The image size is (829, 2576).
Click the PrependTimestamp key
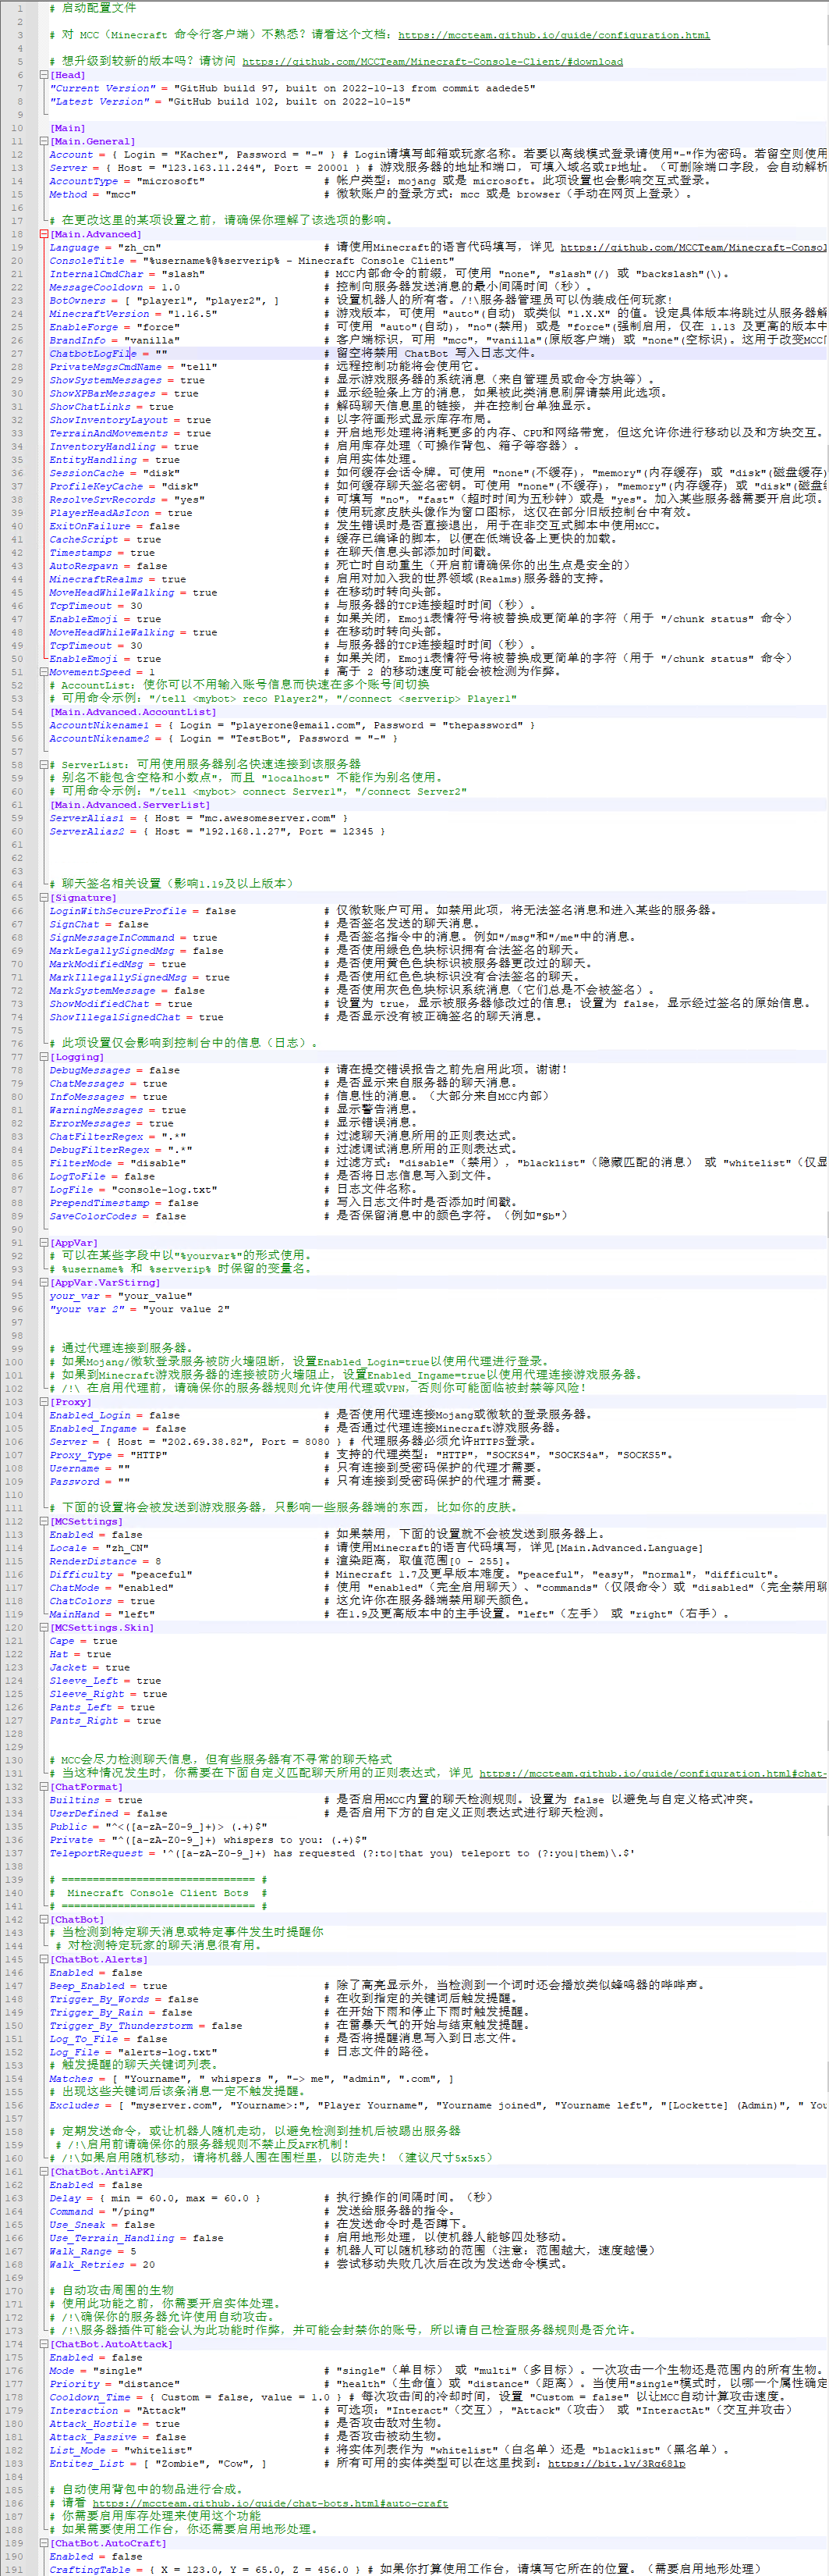point(99,1203)
